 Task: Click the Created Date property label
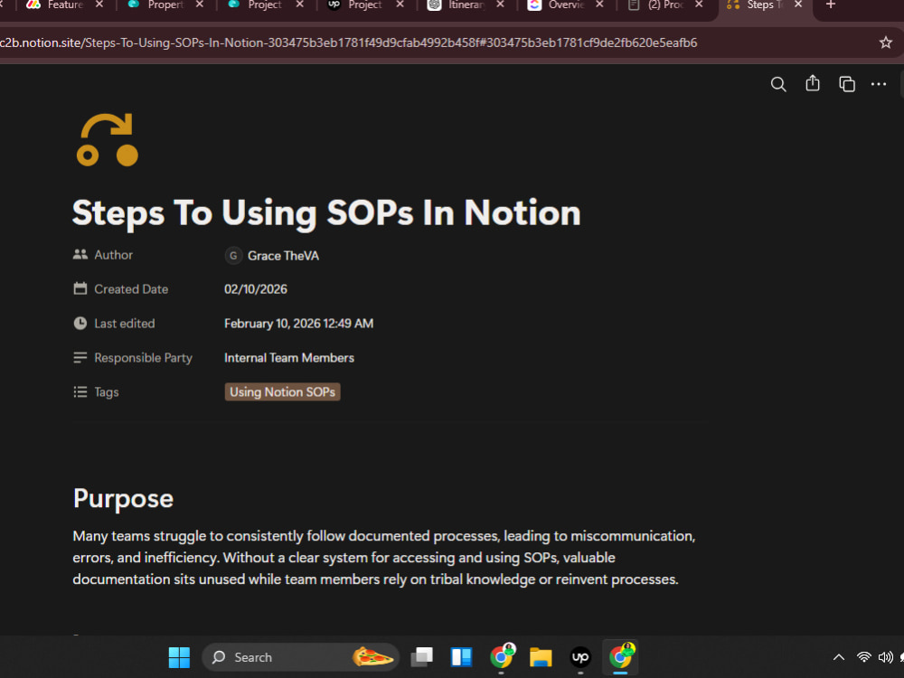pyautogui.click(x=131, y=289)
